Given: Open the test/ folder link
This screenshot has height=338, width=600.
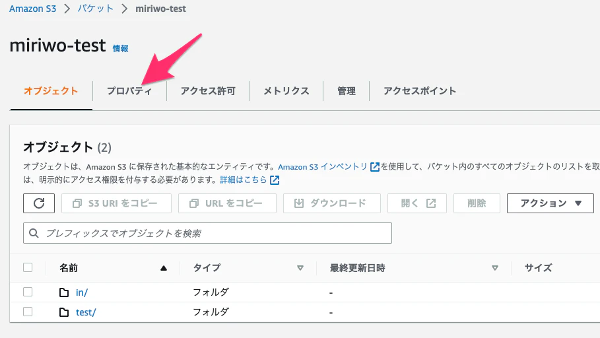Looking at the screenshot, I should (x=86, y=313).
